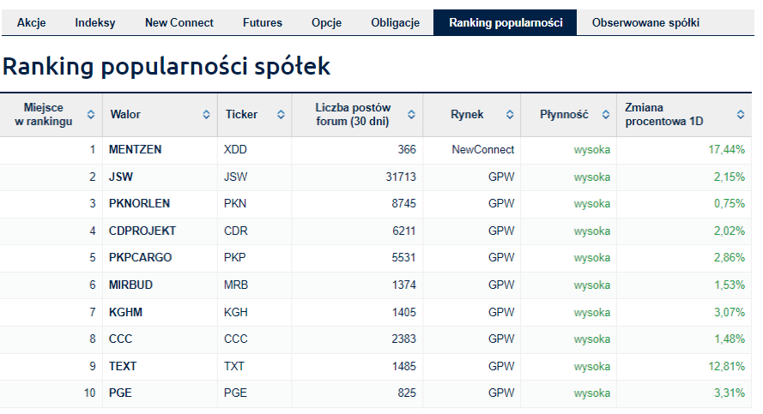Screen dimensions: 763x414
Task: Go to the Futures tab
Action: pos(263,23)
